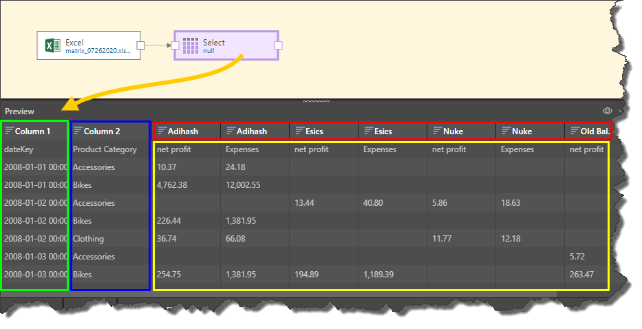The width and height of the screenshot is (642, 329).
Task: Select the 12,002.55 value
Action: [243, 184]
